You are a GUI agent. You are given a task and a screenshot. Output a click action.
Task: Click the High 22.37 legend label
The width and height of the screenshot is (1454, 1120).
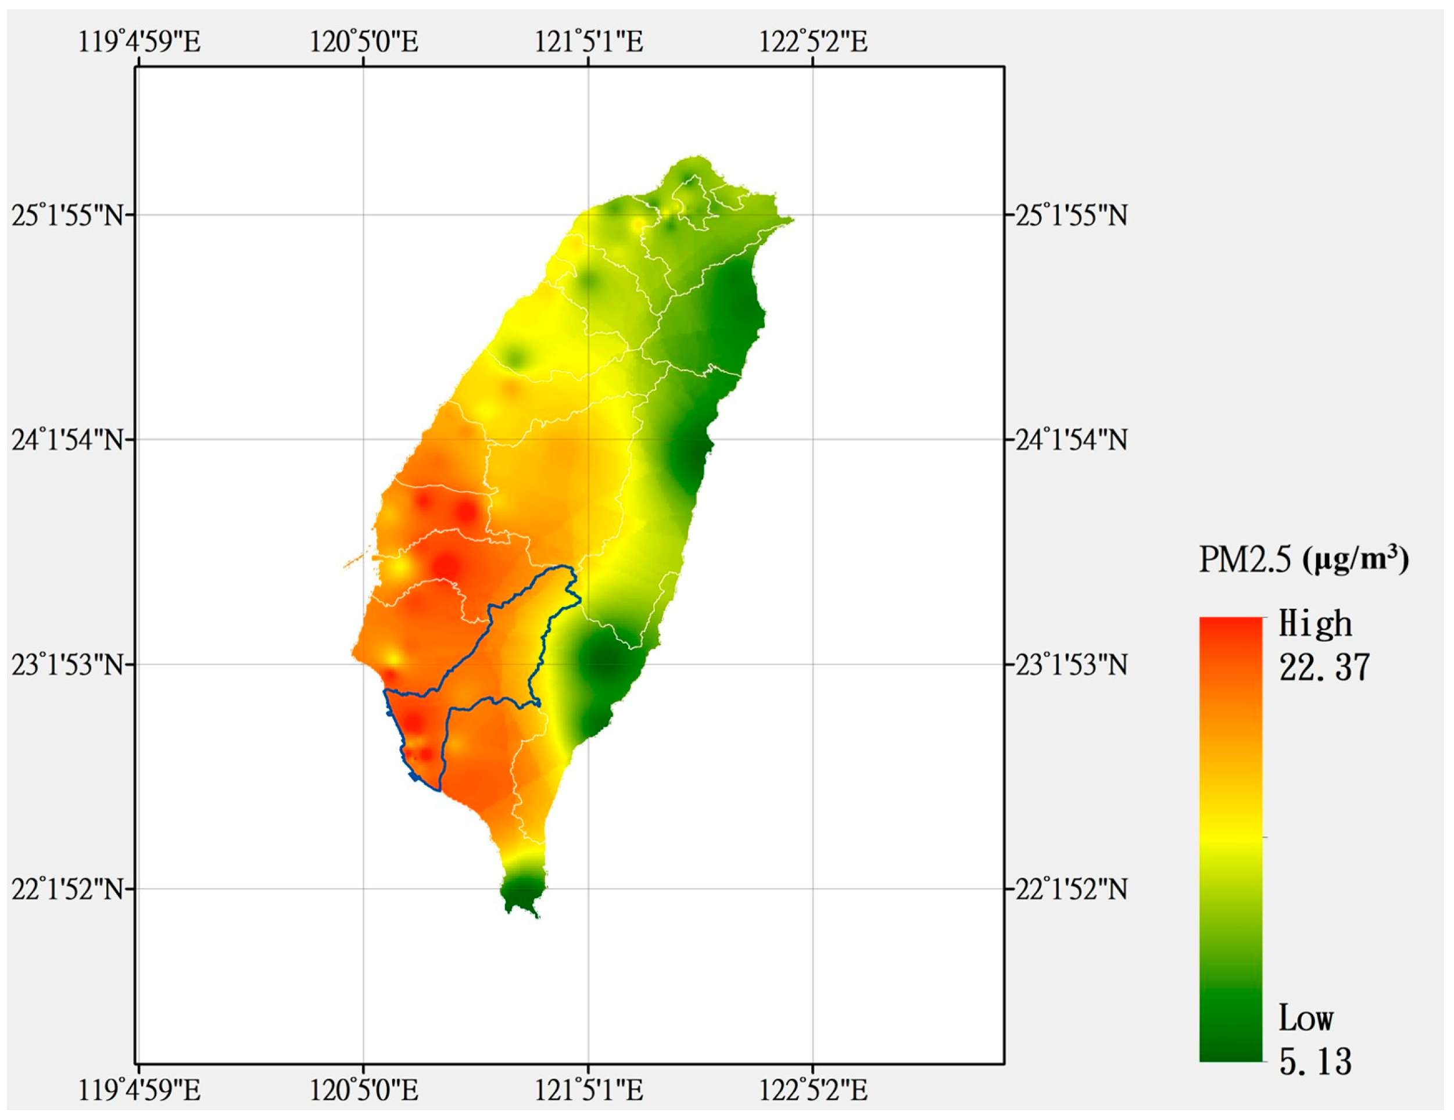[x=1323, y=645]
